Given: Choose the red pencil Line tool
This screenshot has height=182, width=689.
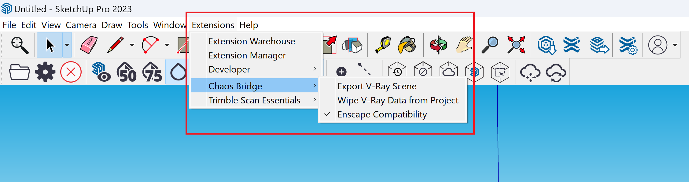Looking at the screenshot, I should 115,45.
